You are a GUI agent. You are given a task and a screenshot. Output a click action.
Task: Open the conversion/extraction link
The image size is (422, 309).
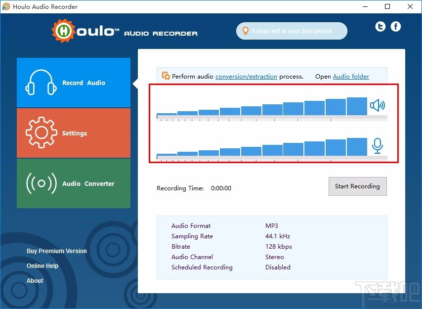click(246, 77)
